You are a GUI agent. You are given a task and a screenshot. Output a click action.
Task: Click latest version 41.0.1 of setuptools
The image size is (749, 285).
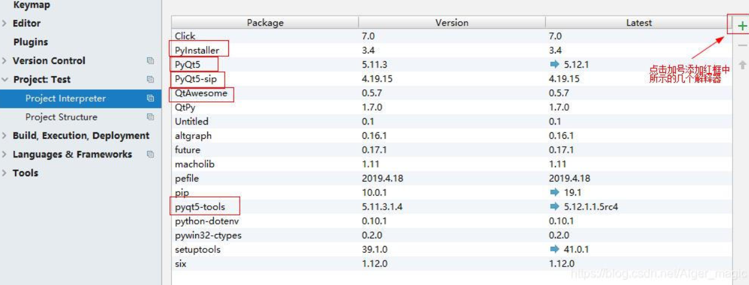click(x=577, y=250)
